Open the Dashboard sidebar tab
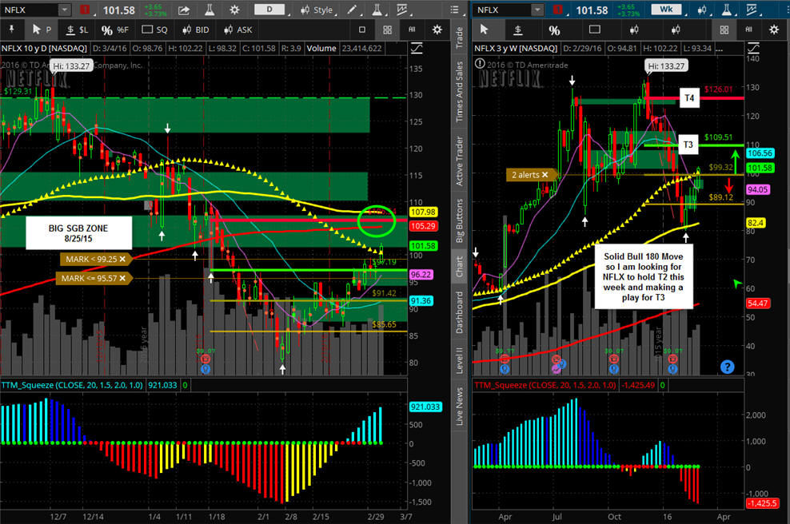Screen dimensions: 790x524 (459, 312)
